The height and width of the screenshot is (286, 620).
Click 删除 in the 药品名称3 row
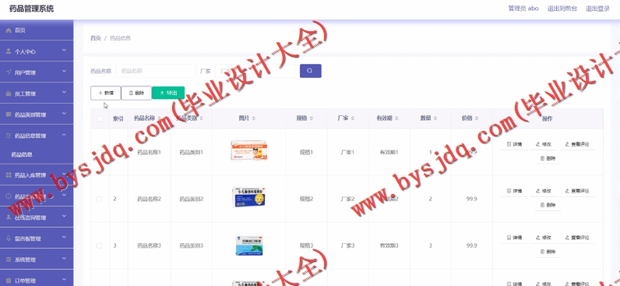[548, 252]
